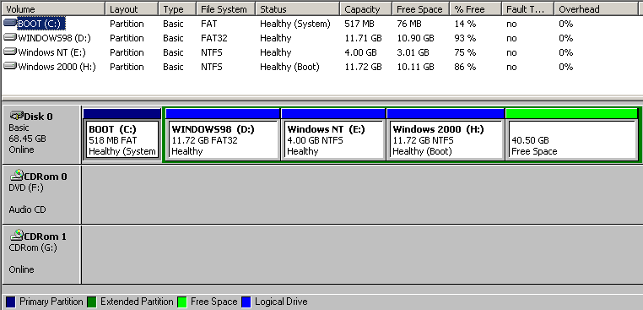The height and width of the screenshot is (310, 643).
Task: Select the Windows NT (E:) volume row
Action: [x=321, y=52]
